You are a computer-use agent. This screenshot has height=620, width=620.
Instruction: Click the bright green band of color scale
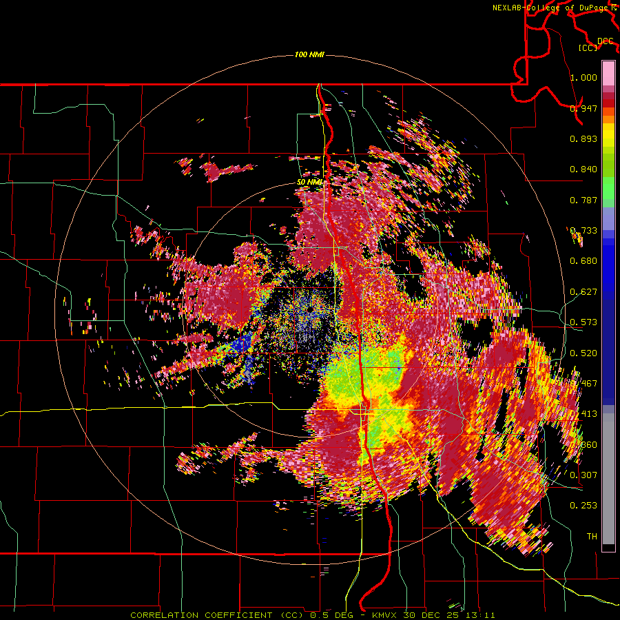coord(608,188)
